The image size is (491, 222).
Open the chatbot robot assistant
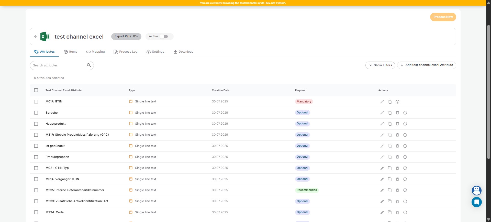(476, 190)
